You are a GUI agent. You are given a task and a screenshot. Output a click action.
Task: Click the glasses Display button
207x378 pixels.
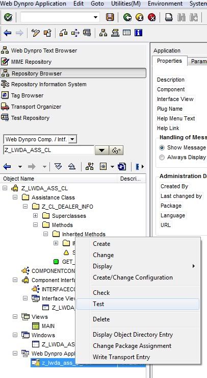pyautogui.click(x=116, y=150)
